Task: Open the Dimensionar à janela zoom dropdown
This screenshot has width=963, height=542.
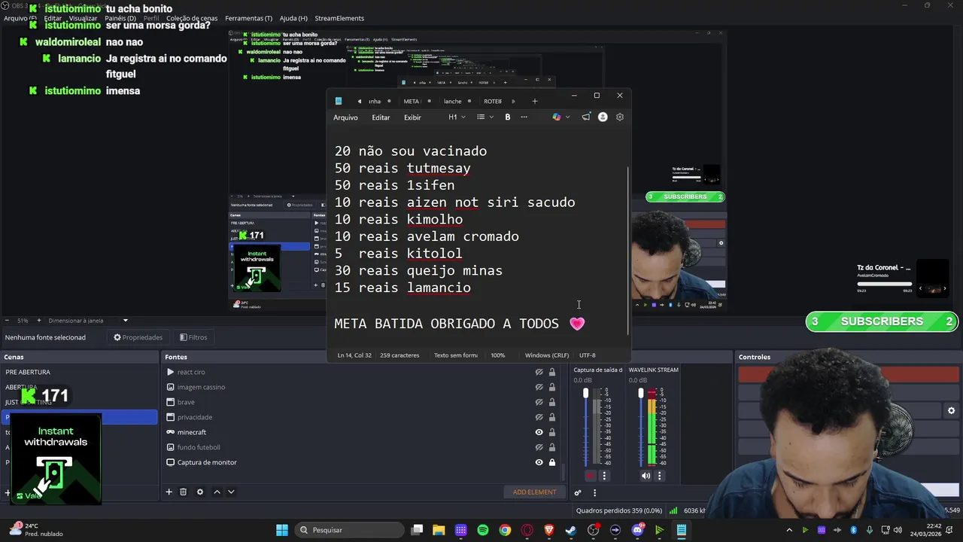Action: pos(126,321)
